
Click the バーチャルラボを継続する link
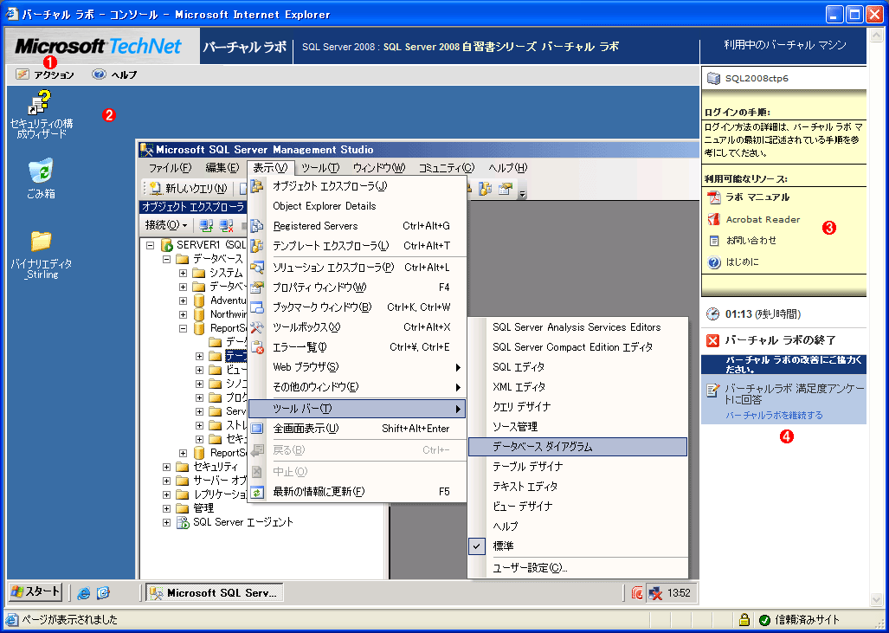tap(774, 415)
